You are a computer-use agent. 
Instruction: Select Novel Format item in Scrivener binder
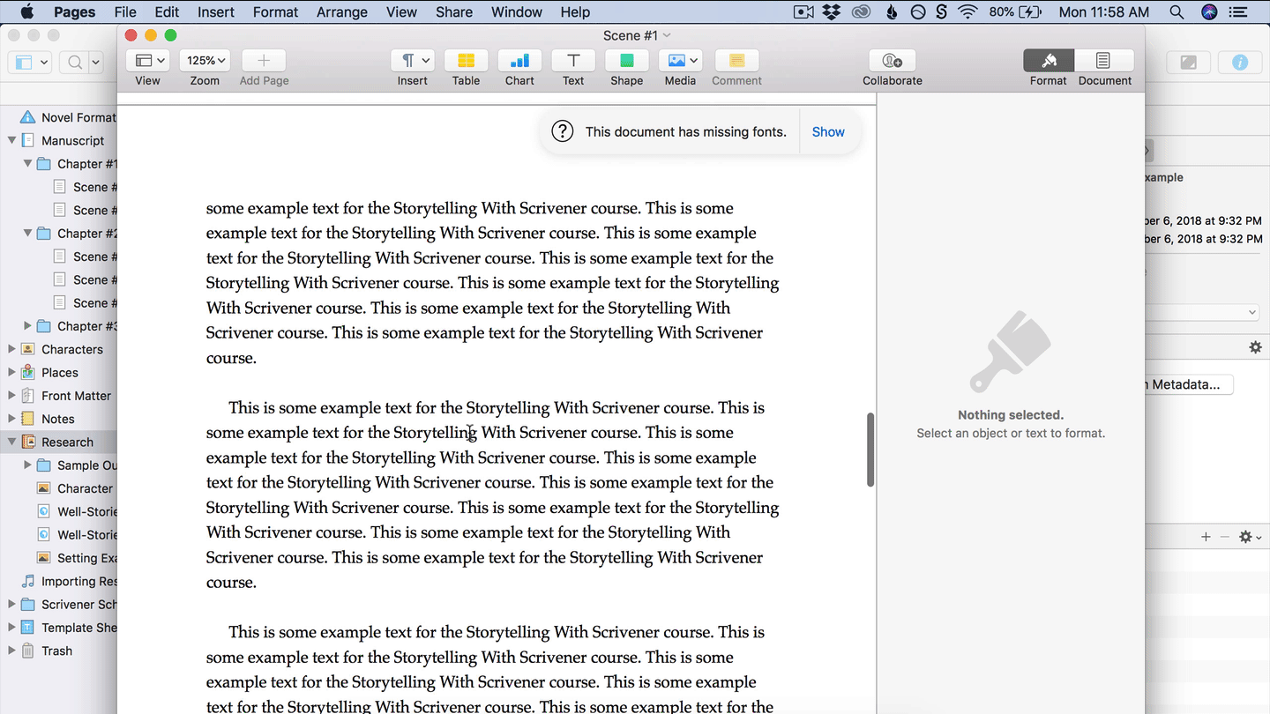coord(67,117)
